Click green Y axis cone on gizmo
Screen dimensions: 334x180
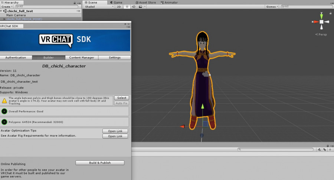click(x=321, y=16)
